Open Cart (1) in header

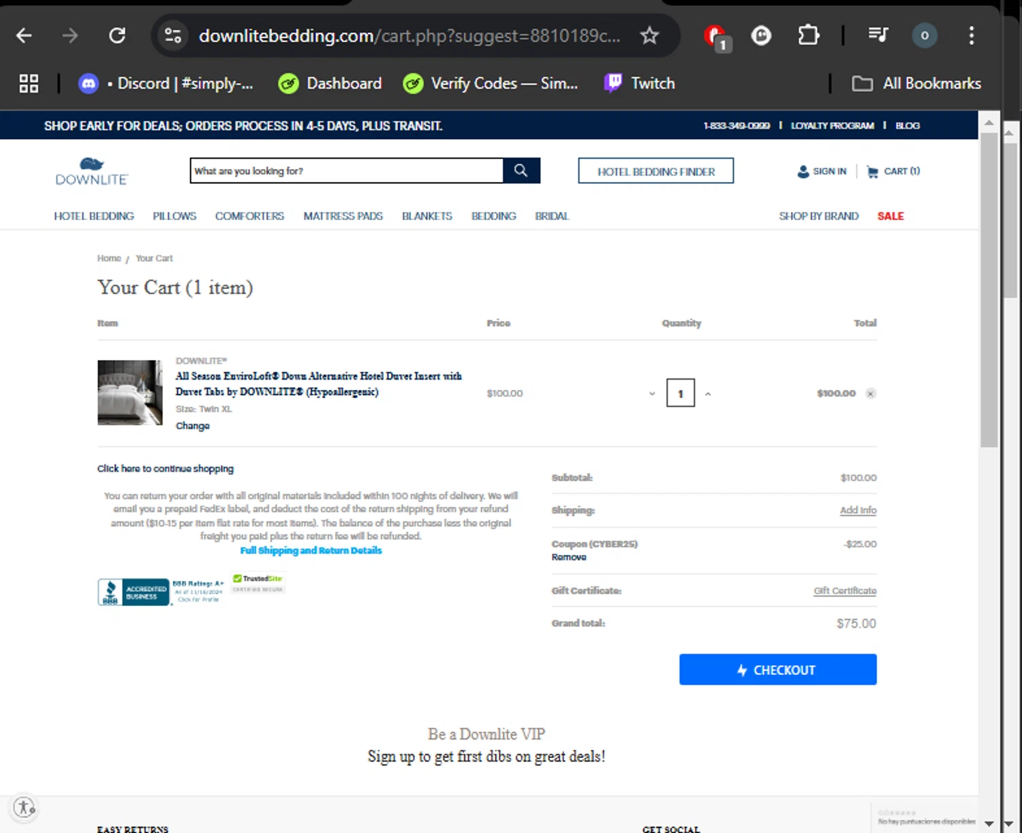click(x=893, y=171)
